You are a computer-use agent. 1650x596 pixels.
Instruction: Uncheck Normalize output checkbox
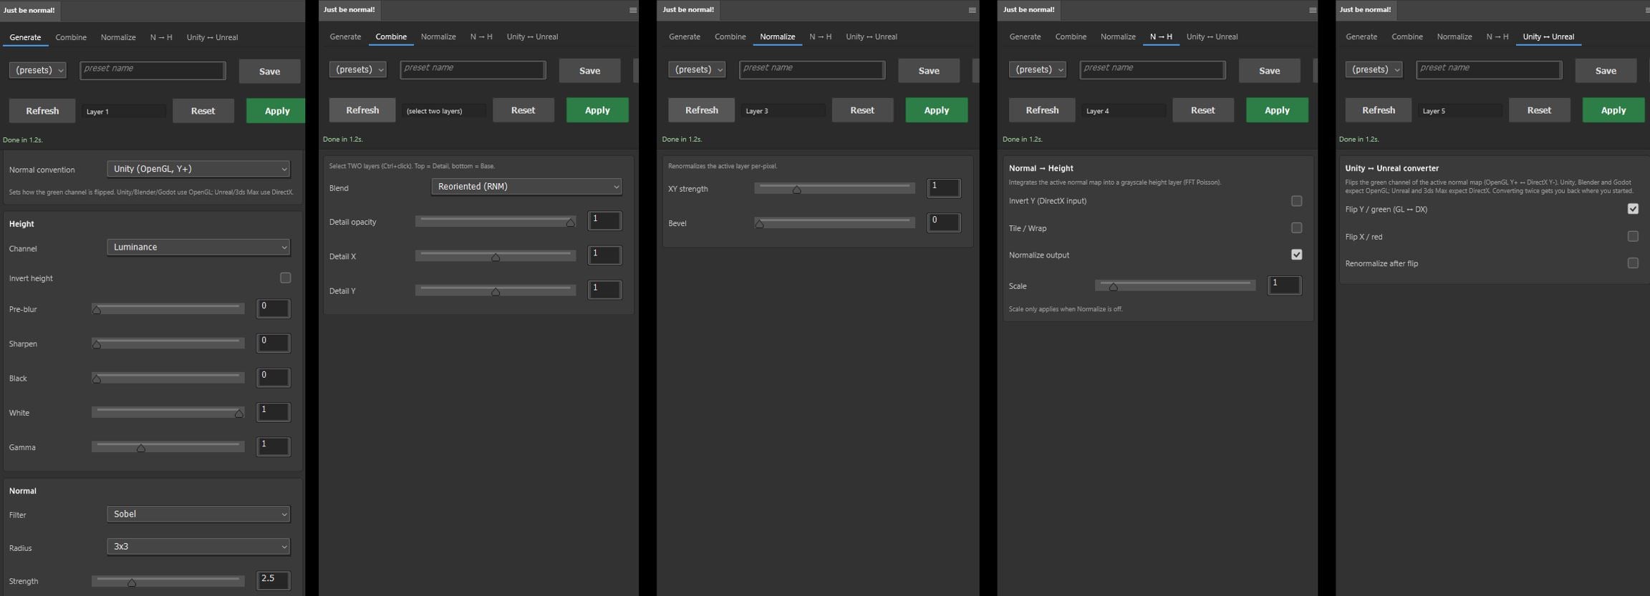click(x=1296, y=255)
